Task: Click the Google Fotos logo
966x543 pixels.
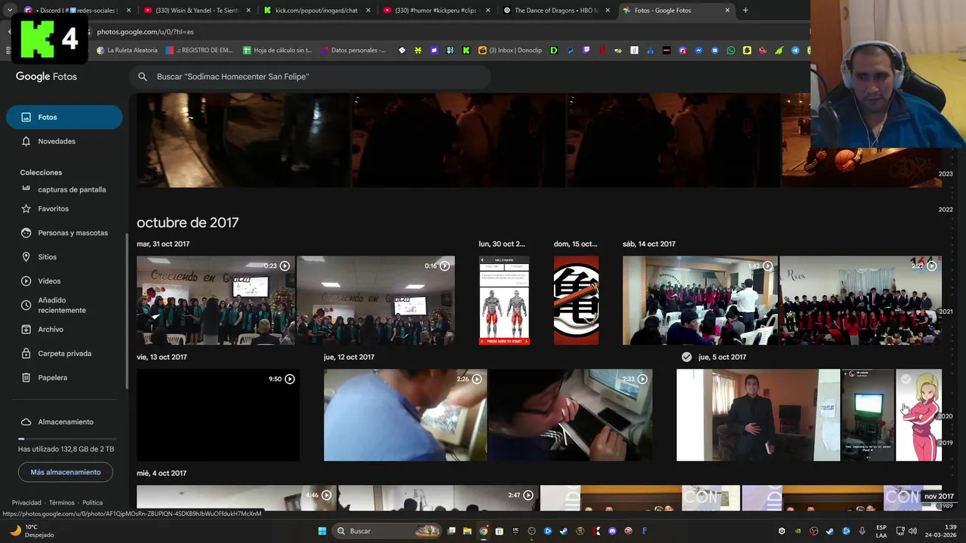Action: [46, 76]
